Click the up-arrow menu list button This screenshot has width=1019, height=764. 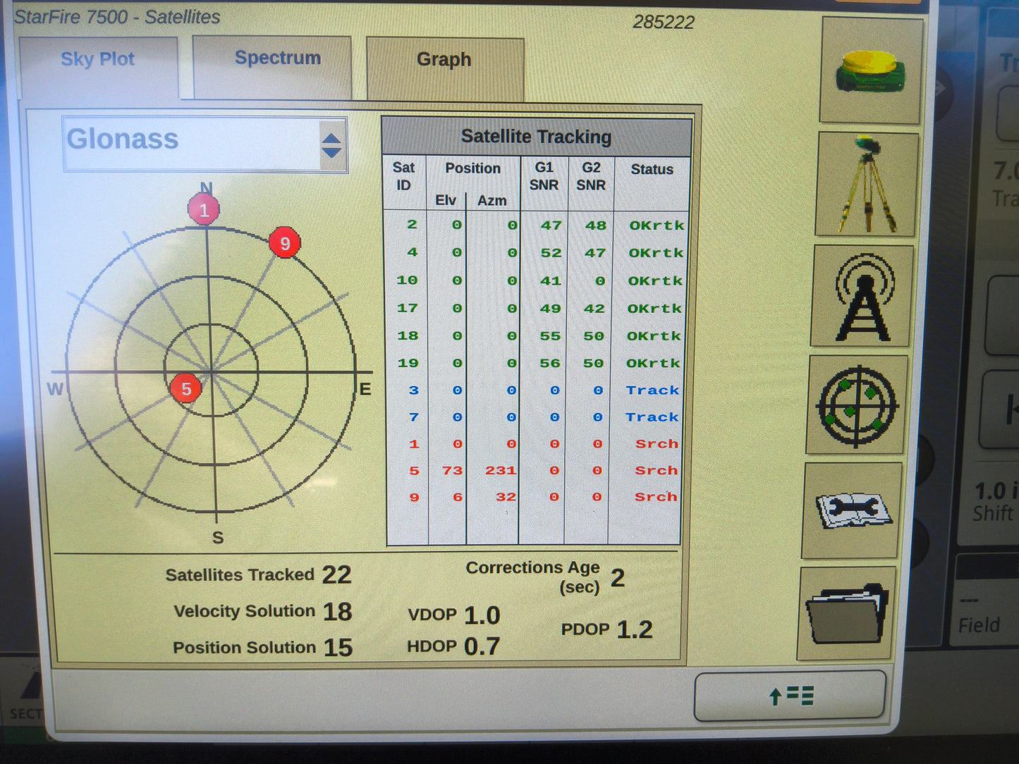pyautogui.click(x=791, y=696)
